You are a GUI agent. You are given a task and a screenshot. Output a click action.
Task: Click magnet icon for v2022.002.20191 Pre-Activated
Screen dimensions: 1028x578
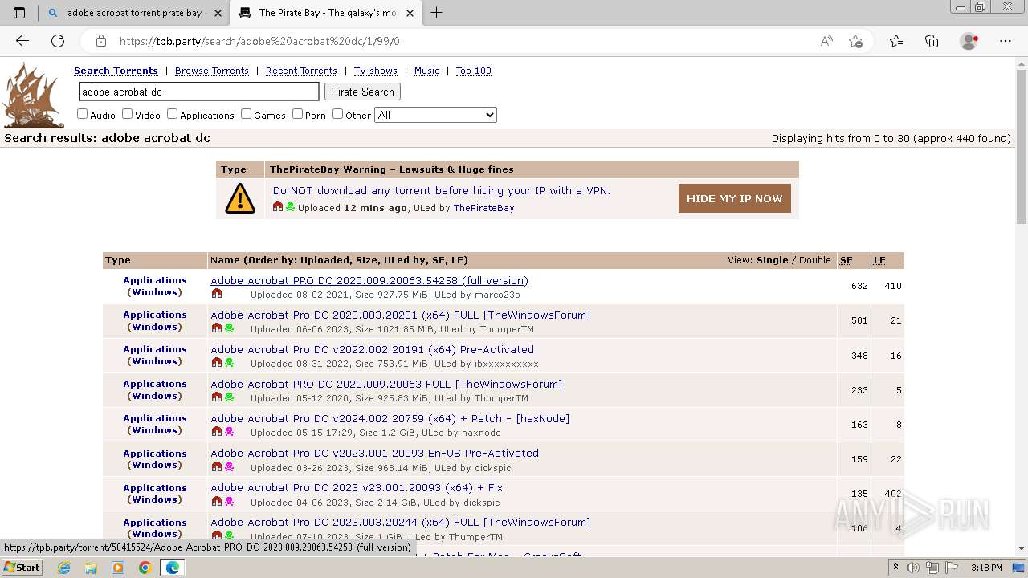216,363
